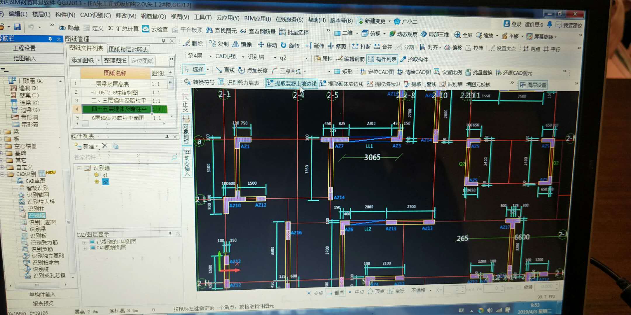631x315 pixels.
Task: Toggle the 构件列表 panel button
Action: pyautogui.click(x=382, y=59)
